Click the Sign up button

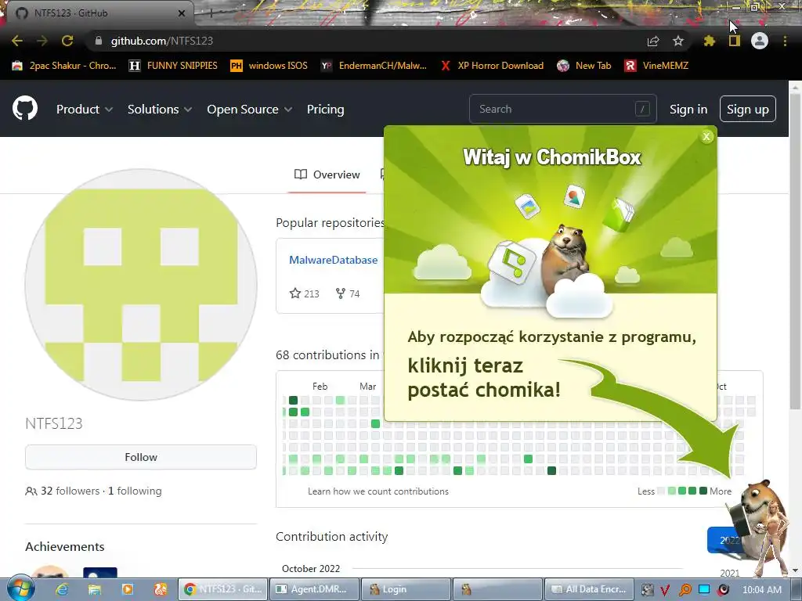748,109
